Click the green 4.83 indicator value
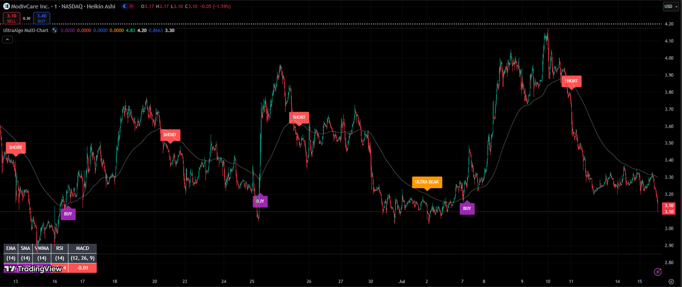This screenshot has height=287, width=682. click(x=130, y=30)
